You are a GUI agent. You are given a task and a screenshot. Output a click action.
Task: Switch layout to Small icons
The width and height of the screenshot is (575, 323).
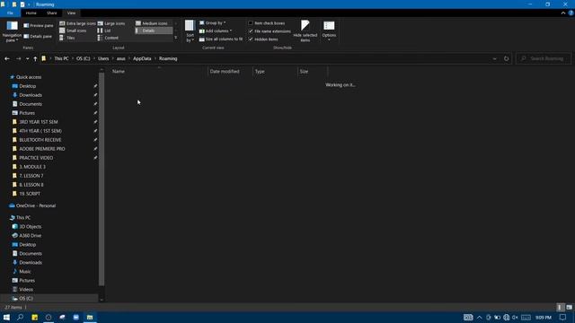73,31
